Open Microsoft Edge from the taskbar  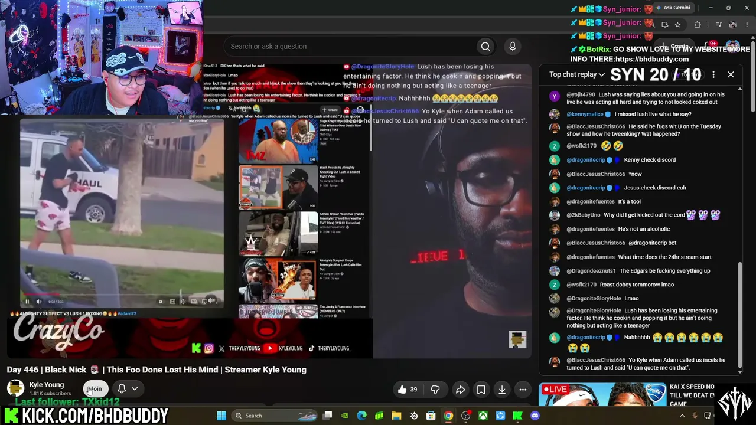[x=362, y=416]
